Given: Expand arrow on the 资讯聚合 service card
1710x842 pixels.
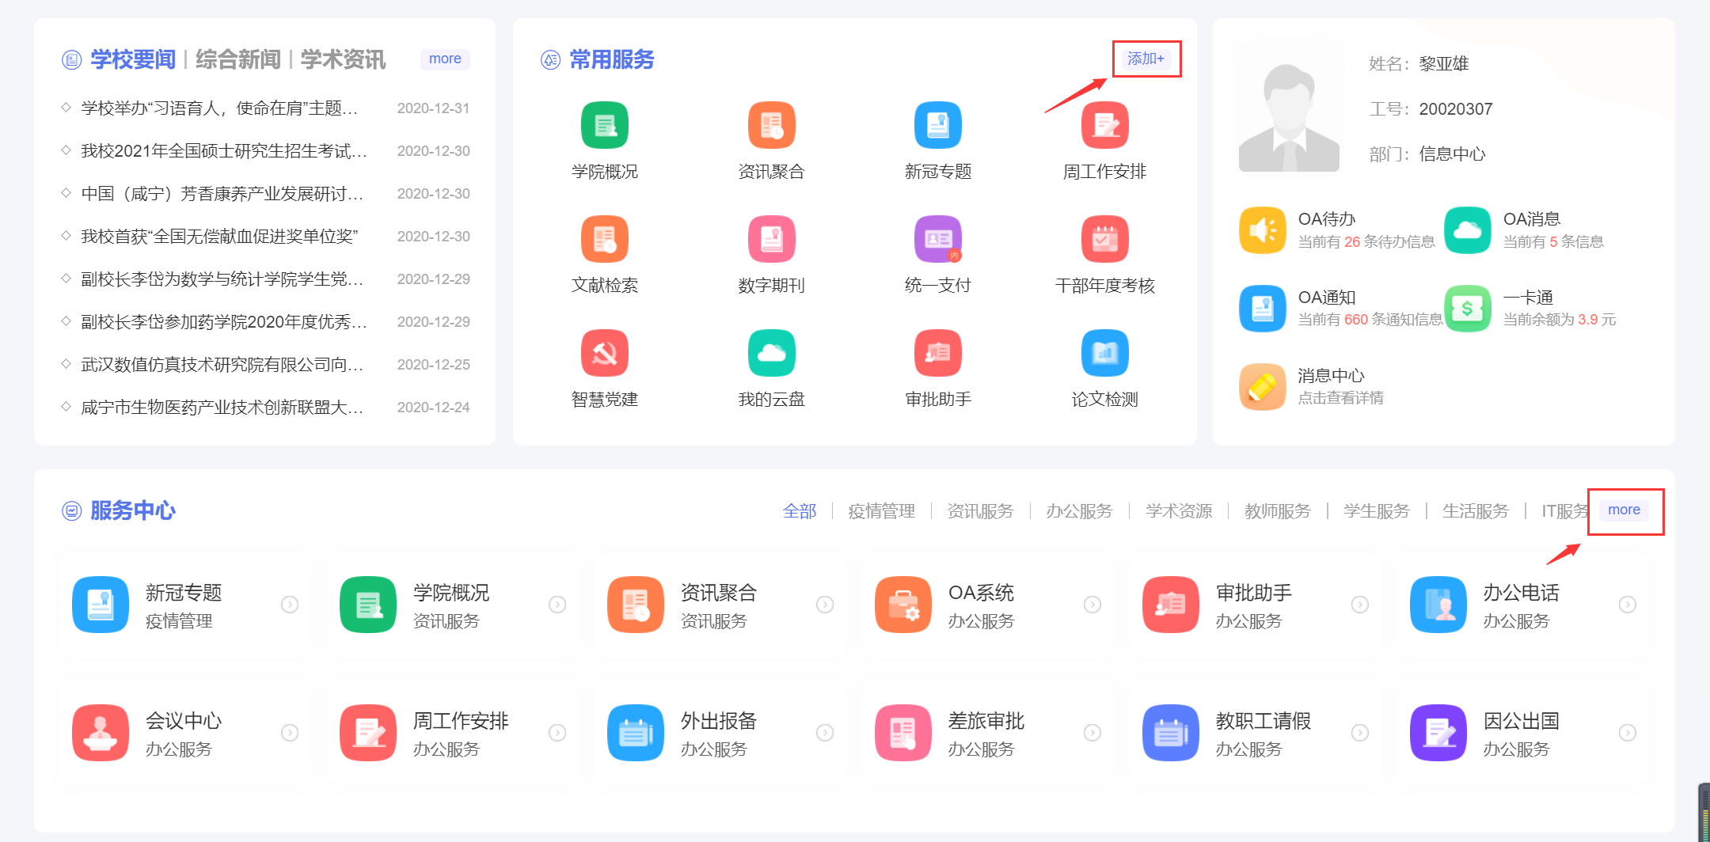Looking at the screenshot, I should [x=825, y=605].
